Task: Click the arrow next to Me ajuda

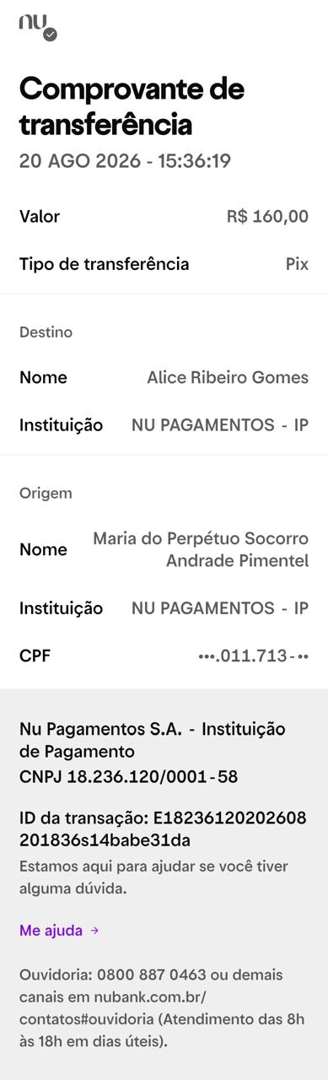Action: [94, 931]
